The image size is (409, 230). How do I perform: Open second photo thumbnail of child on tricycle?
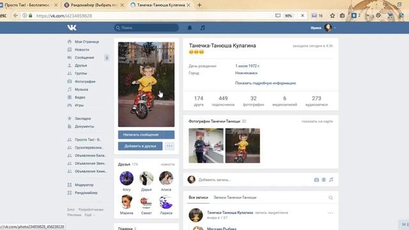pyautogui.click(x=243, y=146)
